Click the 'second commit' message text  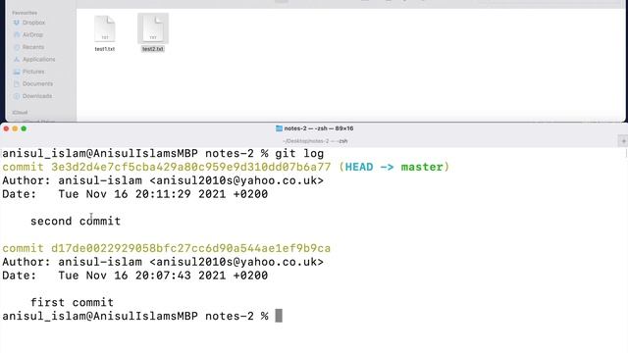pos(76,221)
